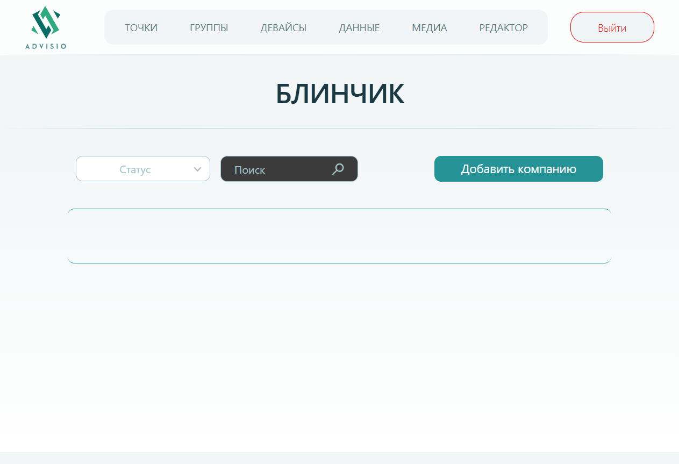Select the empty company list panel
Viewport: 679px width, 464px height.
[x=339, y=235]
